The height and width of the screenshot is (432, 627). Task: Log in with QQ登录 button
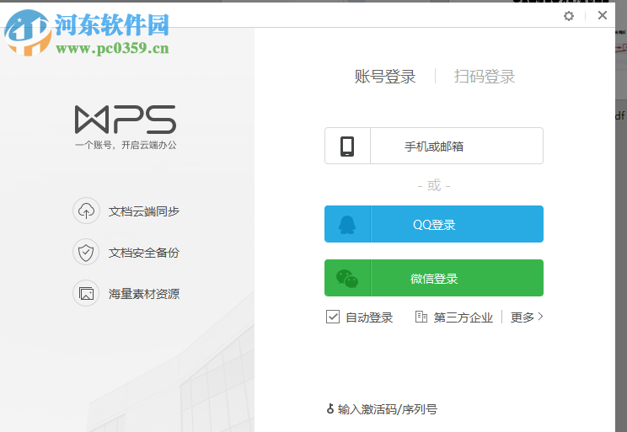[x=434, y=224]
